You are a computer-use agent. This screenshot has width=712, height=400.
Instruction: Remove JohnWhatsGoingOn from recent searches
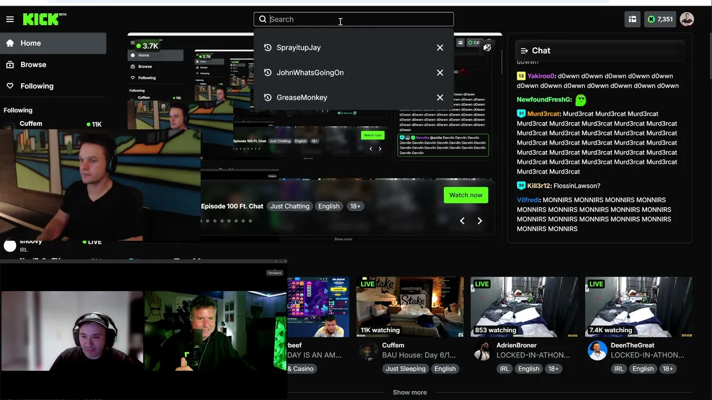tap(440, 73)
